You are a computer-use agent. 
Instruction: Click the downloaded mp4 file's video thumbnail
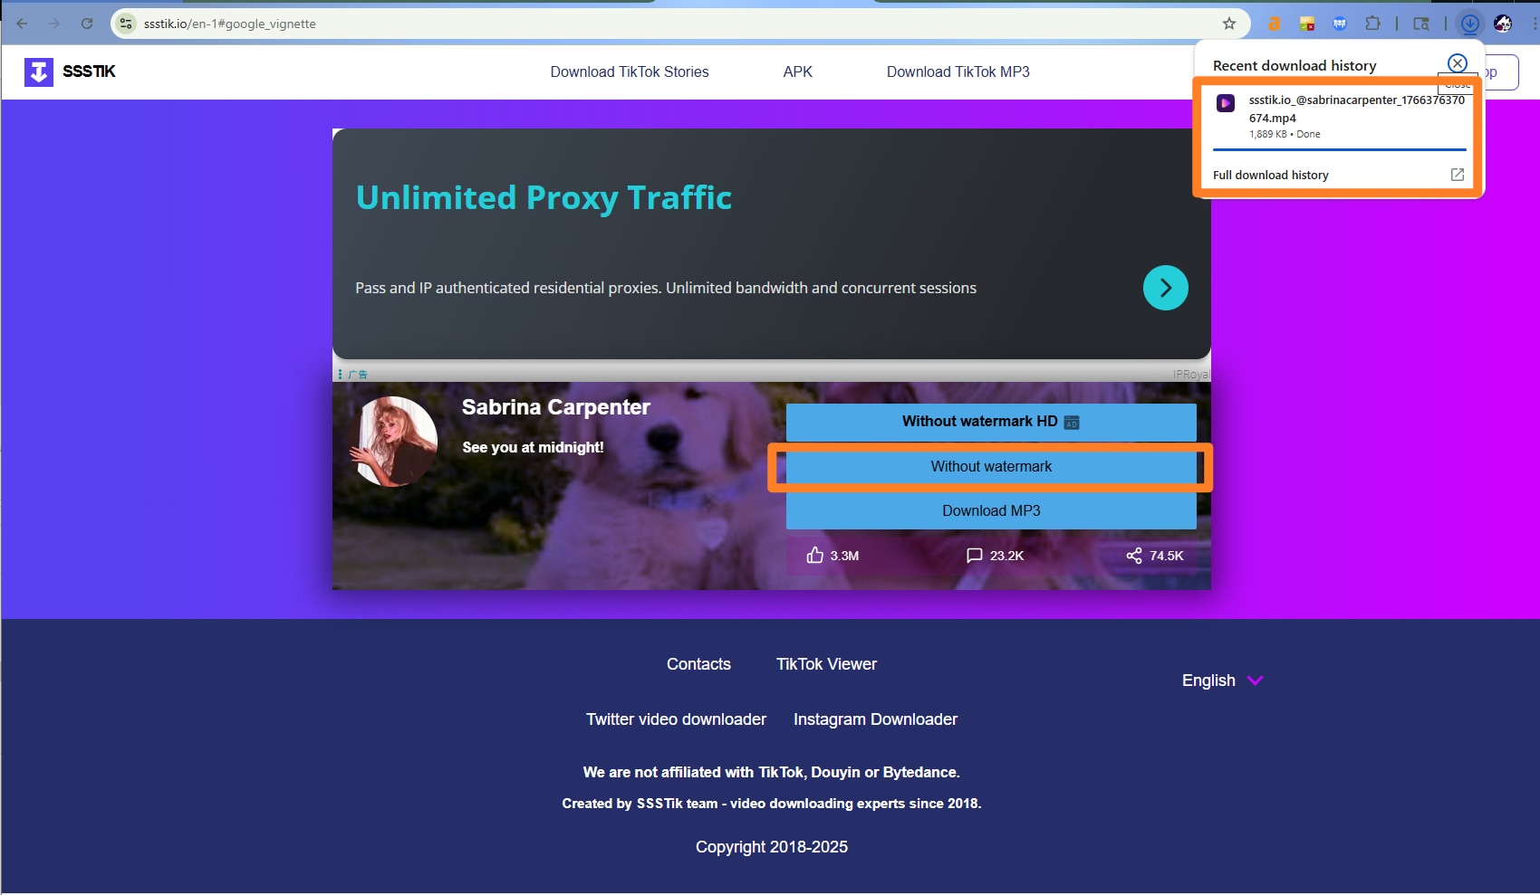pos(1225,102)
